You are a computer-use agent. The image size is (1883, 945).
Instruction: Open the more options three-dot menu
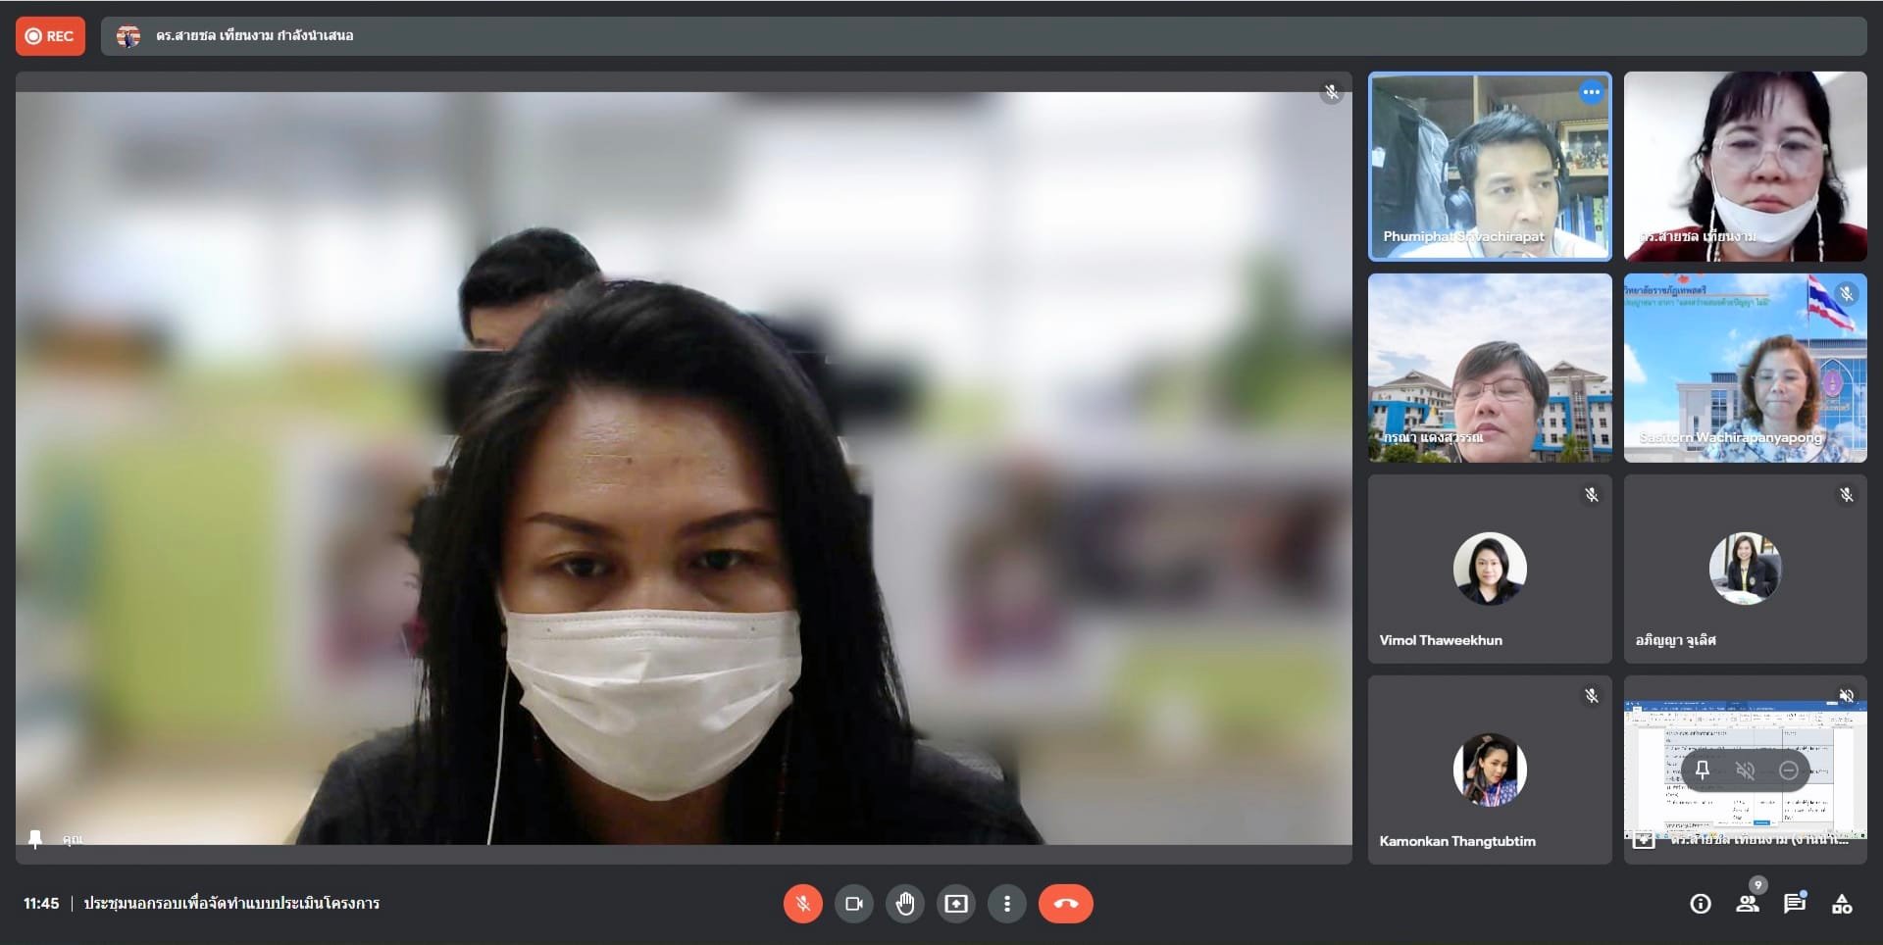point(1007,904)
